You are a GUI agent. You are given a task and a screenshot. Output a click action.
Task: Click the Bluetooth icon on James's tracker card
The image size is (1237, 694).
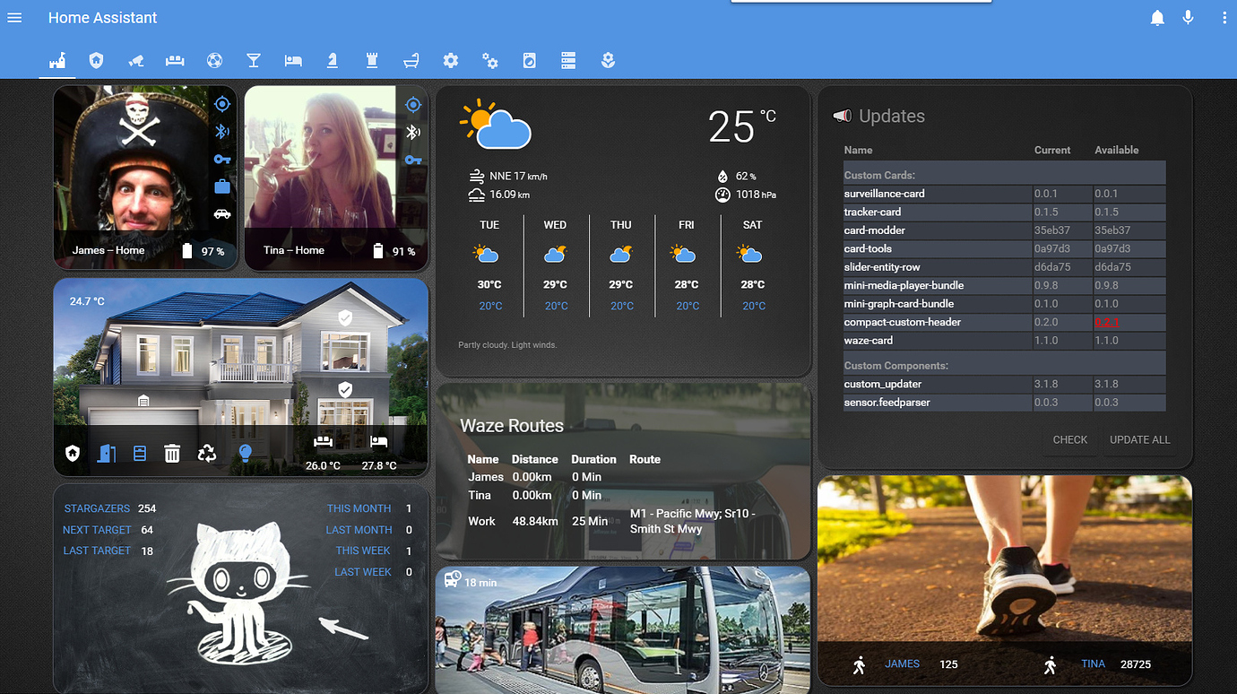(x=221, y=131)
